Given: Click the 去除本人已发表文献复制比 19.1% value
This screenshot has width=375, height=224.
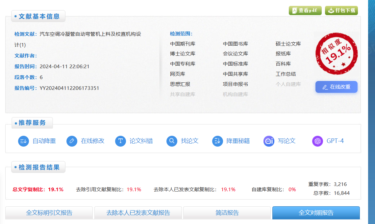Looking at the screenshot, I should 228,190.
